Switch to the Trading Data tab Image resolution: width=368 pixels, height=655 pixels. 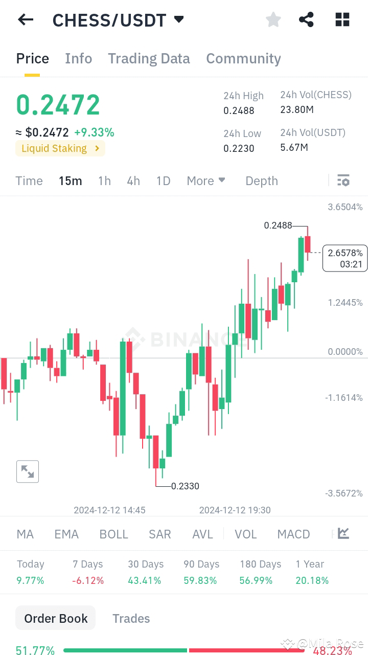149,58
